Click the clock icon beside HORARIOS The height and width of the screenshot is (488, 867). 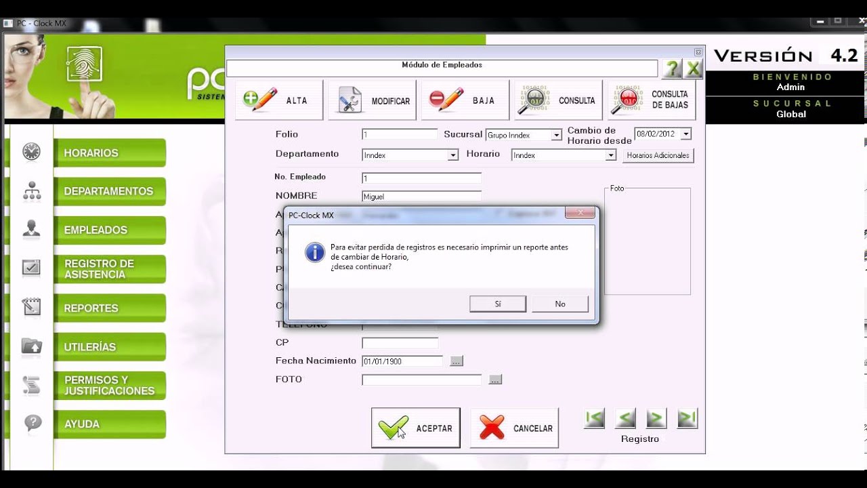[x=31, y=152]
